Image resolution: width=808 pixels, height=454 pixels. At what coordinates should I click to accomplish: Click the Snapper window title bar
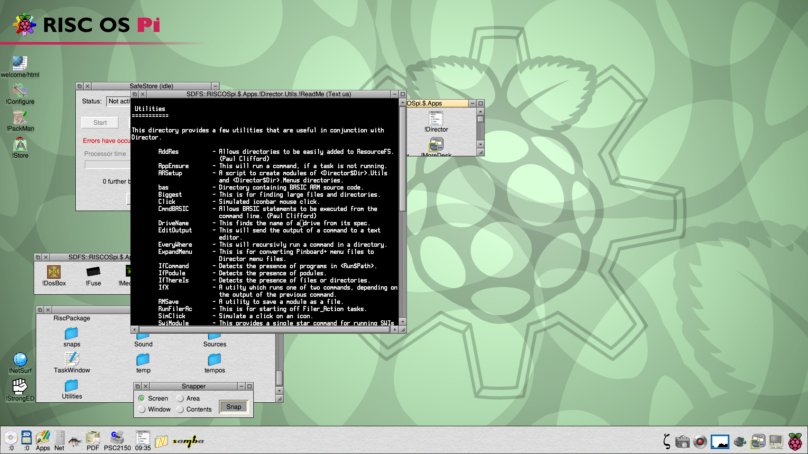(x=194, y=386)
